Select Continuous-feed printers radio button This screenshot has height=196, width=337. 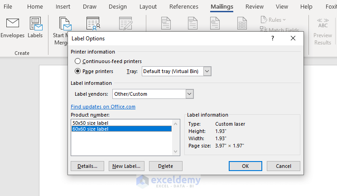[78, 61]
